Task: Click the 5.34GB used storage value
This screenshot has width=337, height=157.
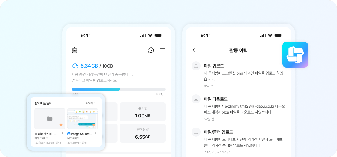Action: pos(89,66)
